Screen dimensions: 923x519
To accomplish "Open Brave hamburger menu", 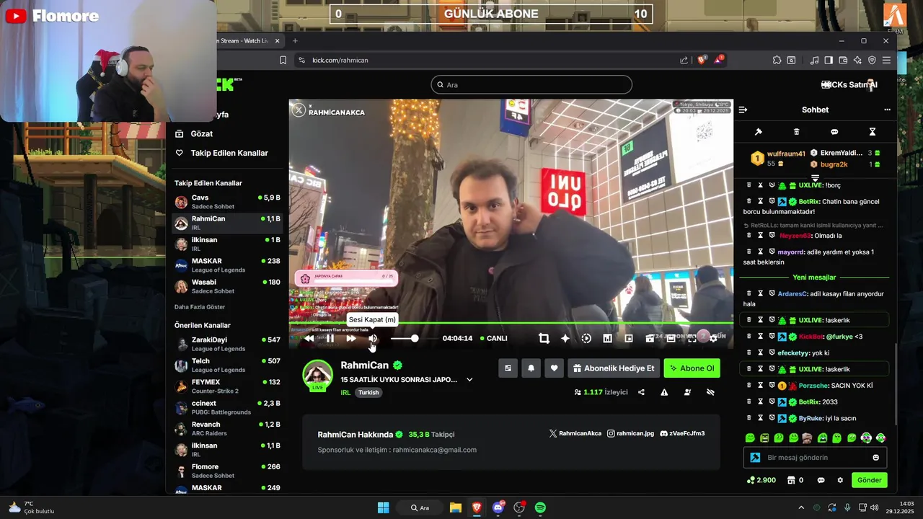I will click(886, 60).
